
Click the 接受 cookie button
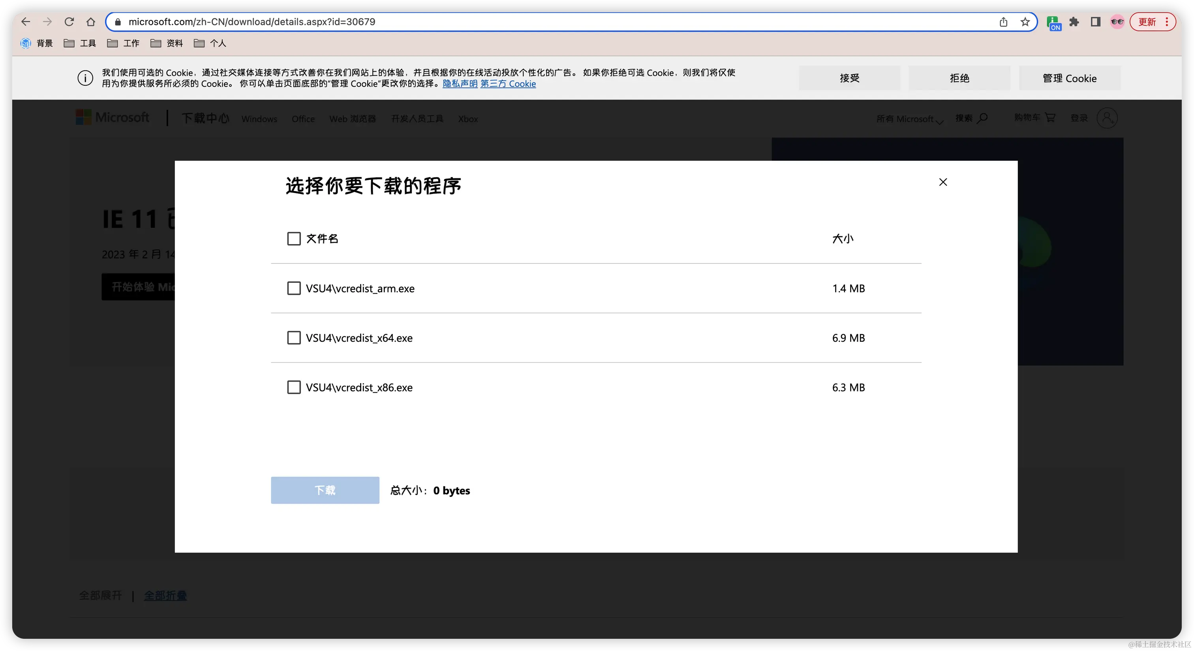click(x=849, y=78)
